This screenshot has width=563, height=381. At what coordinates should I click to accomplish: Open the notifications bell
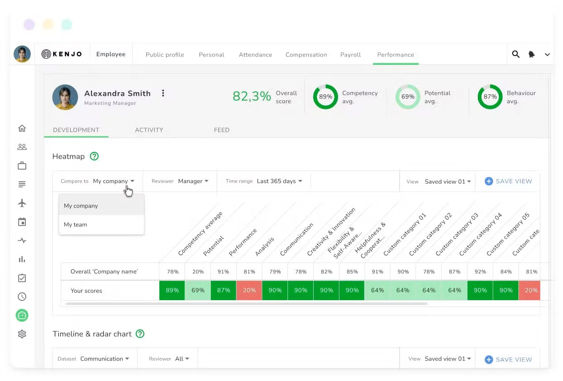click(x=531, y=54)
